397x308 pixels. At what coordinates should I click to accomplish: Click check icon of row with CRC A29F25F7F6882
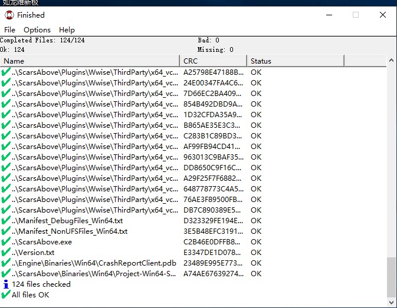pos(5,178)
